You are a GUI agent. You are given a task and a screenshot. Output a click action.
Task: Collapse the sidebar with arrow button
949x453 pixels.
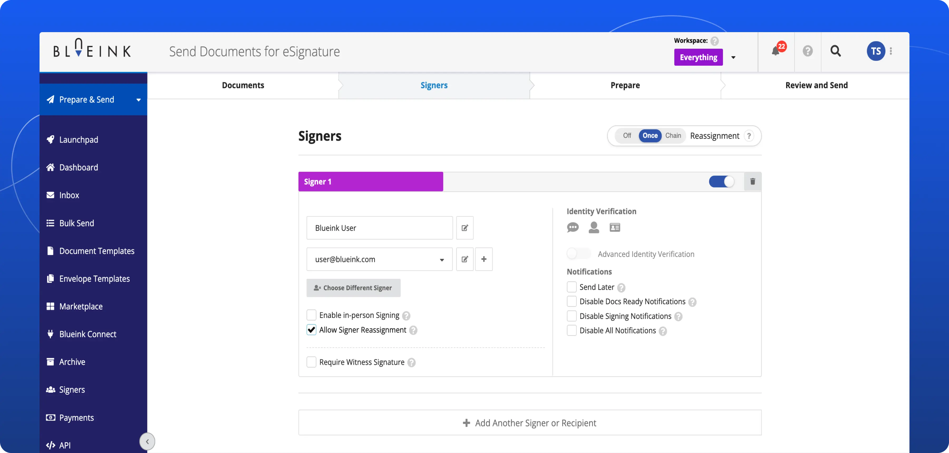pyautogui.click(x=147, y=441)
